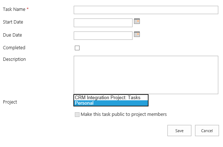
Task: Check Make this task public option
Action: [77, 114]
